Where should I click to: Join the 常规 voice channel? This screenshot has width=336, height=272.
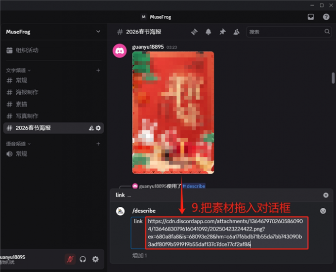point(53,154)
